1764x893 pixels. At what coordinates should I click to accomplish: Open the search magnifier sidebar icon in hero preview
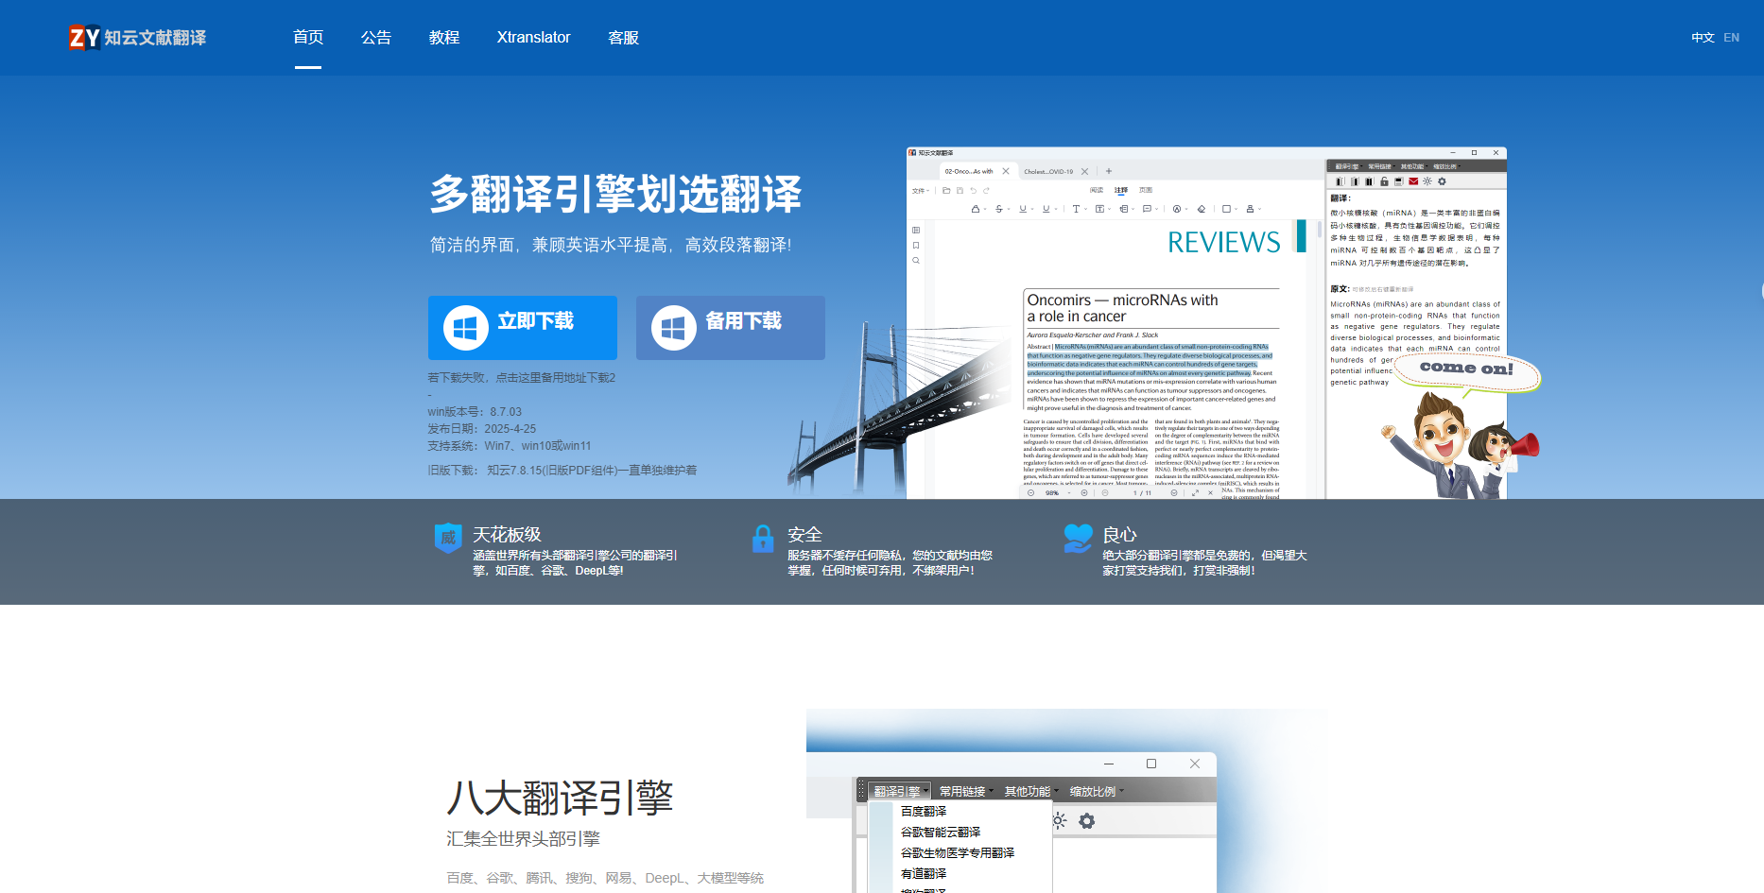tap(916, 260)
